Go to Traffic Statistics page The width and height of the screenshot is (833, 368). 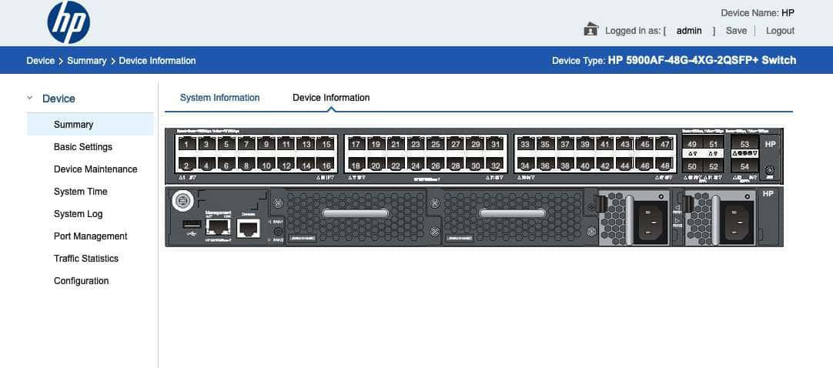(x=86, y=259)
